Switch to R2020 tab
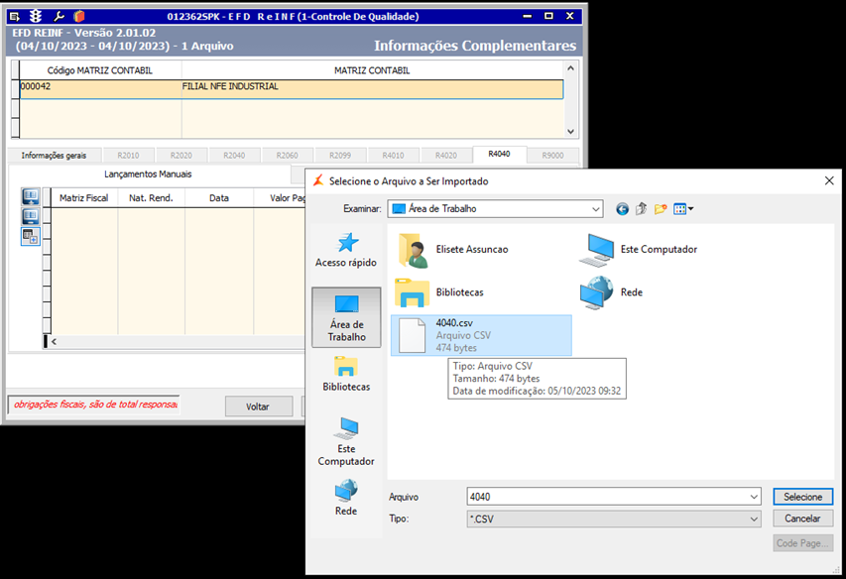The height and width of the screenshot is (579, 846). click(x=181, y=156)
